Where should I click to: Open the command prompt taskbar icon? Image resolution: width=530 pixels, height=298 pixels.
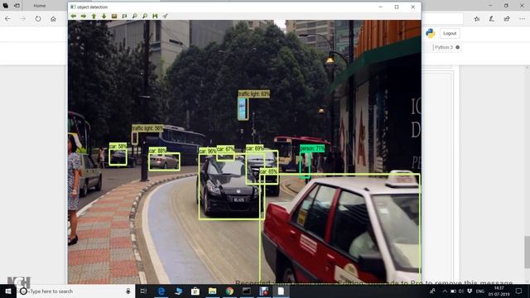(x=247, y=291)
